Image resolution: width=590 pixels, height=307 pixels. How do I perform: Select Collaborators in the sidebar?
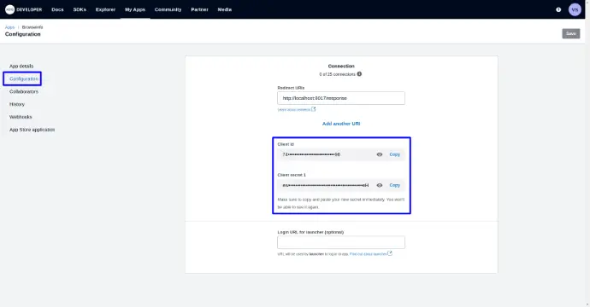coord(24,91)
